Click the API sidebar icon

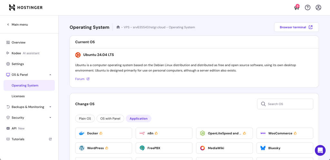pyautogui.click(x=8, y=128)
